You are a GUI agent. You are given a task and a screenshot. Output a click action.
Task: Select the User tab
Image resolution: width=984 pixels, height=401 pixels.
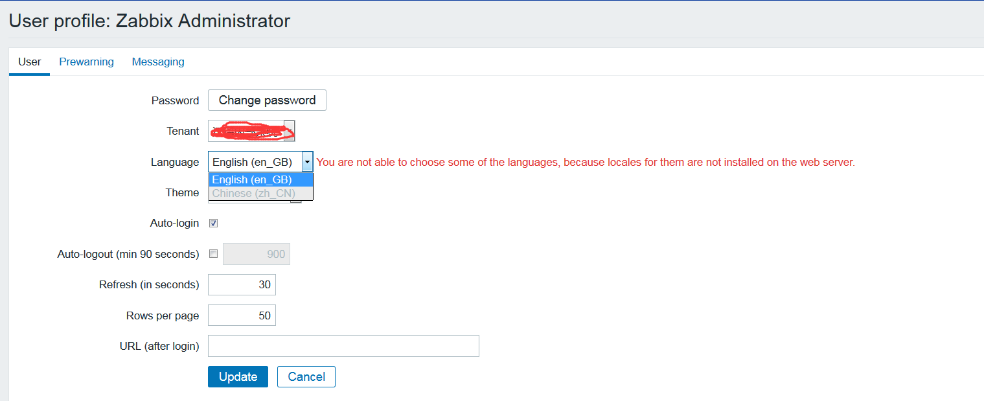point(29,62)
